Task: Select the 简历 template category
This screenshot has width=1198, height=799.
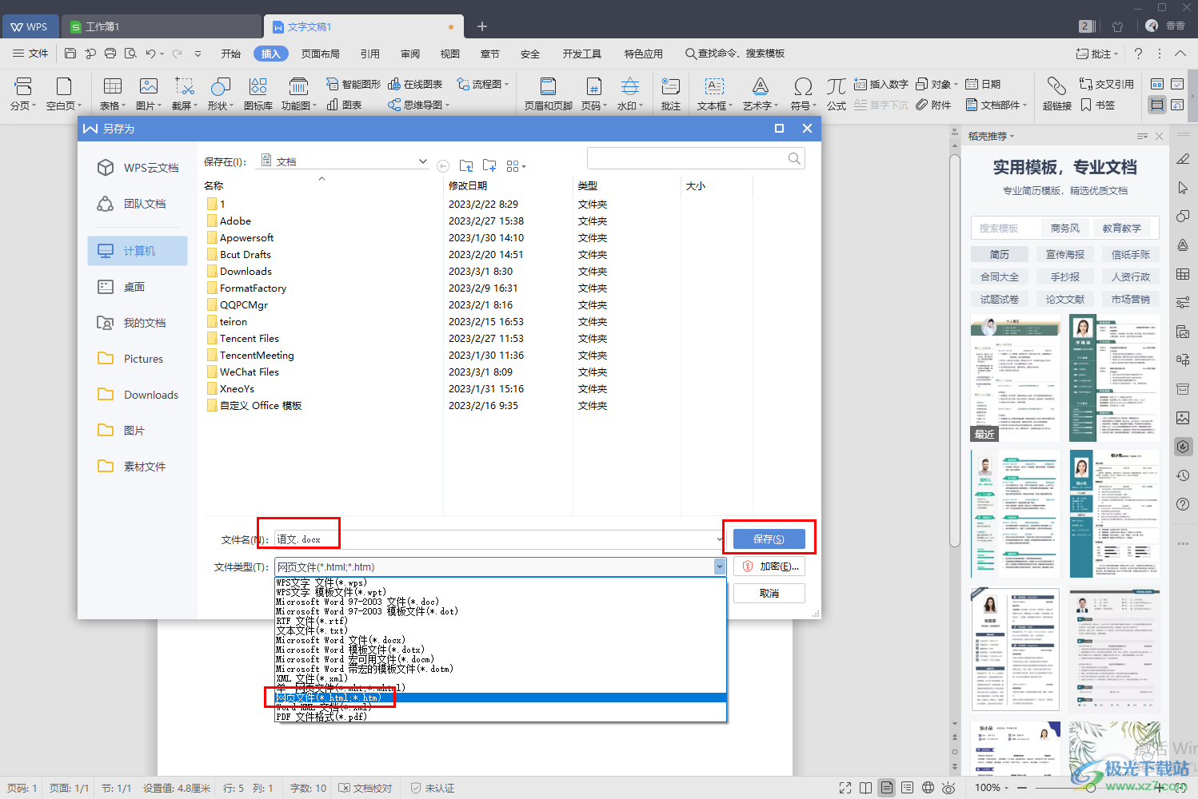Action: pyautogui.click(x=1000, y=254)
